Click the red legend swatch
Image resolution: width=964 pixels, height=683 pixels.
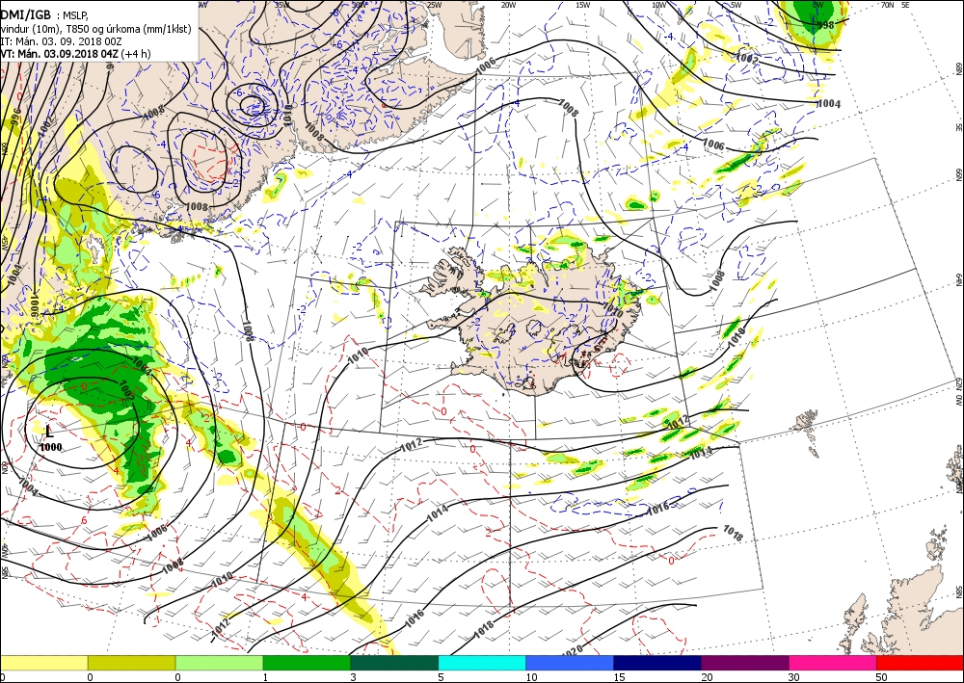click(920, 664)
